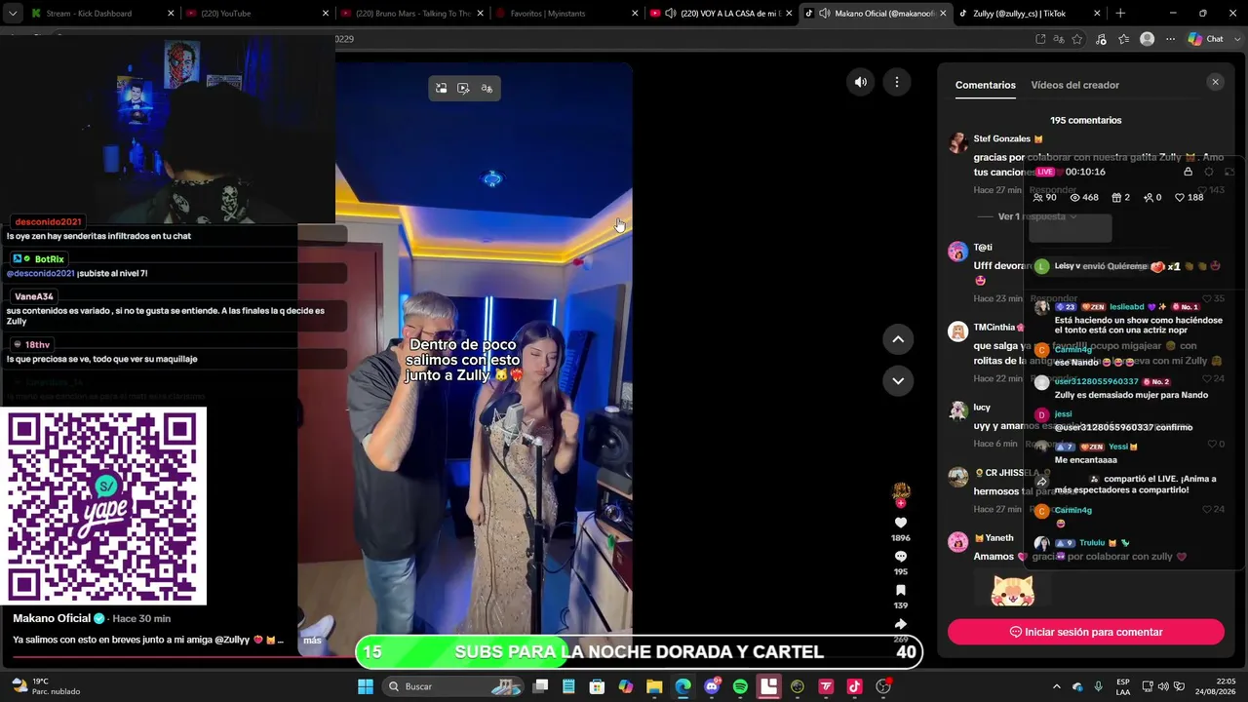Switch to the Comentarios tab
Image resolution: width=1248 pixels, height=702 pixels.
click(x=985, y=85)
